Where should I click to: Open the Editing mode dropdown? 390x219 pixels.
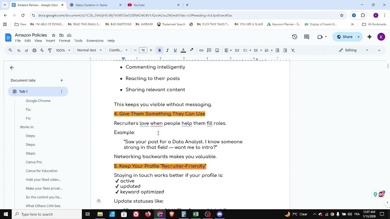click(x=353, y=50)
